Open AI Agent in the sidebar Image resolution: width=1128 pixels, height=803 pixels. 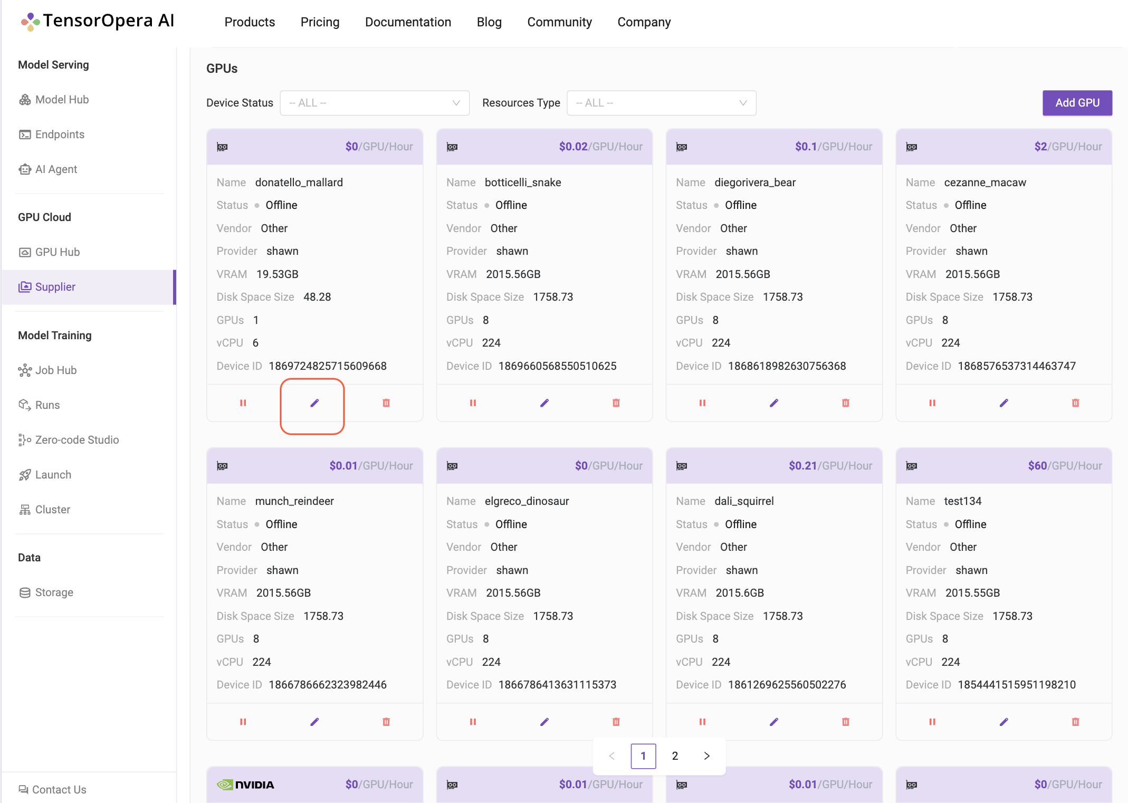(48, 169)
